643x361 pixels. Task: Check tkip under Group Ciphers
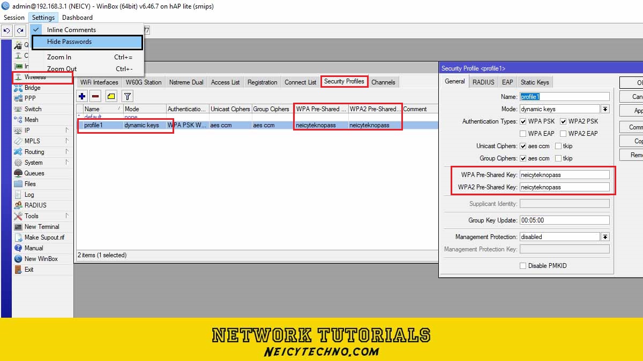coord(558,158)
